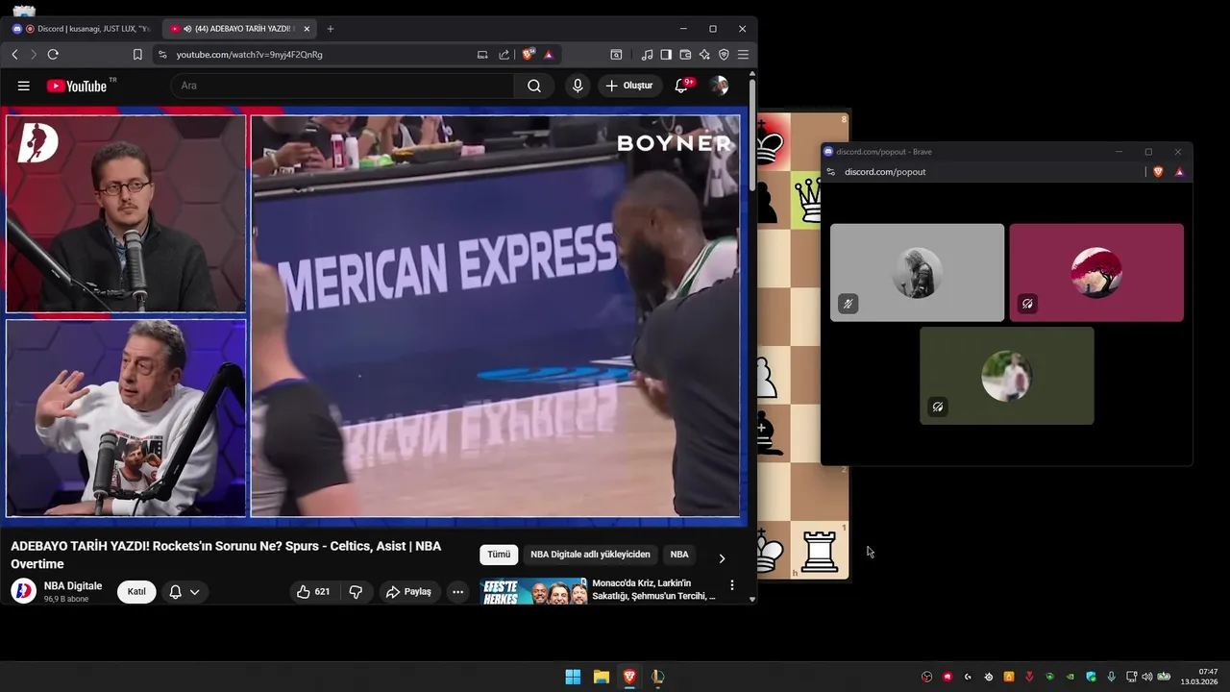The height and width of the screenshot is (692, 1230).
Task: Bookmark this page in the address bar
Action: tap(137, 55)
